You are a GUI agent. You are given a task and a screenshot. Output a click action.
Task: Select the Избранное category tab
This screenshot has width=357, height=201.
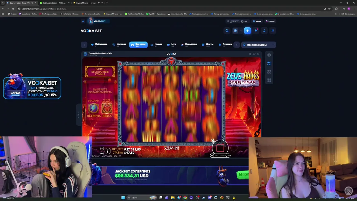(x=99, y=44)
